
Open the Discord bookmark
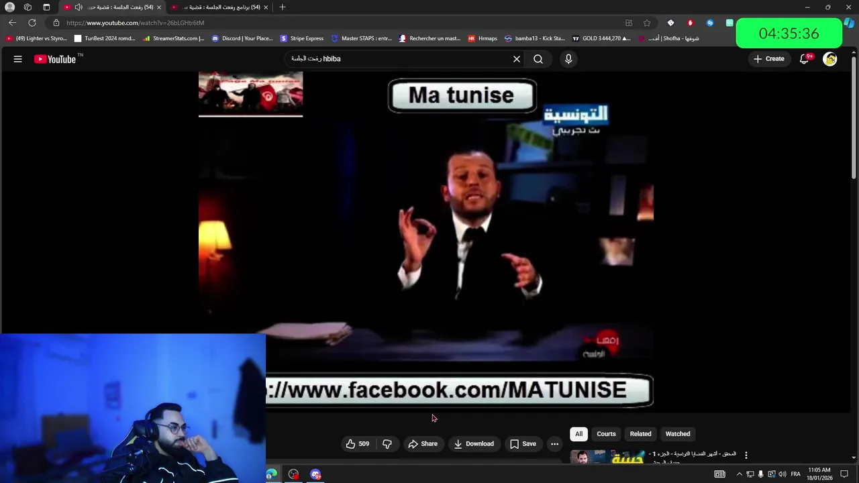(242, 38)
